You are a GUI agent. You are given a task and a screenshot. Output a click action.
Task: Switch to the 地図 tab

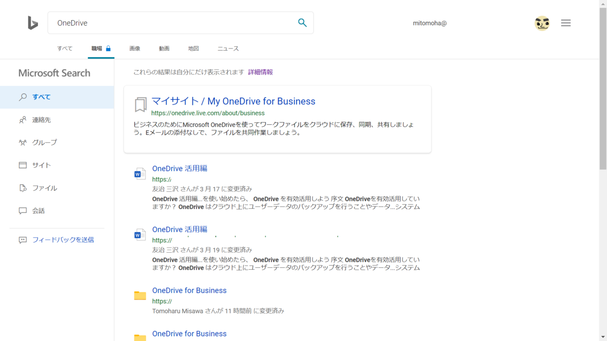193,48
